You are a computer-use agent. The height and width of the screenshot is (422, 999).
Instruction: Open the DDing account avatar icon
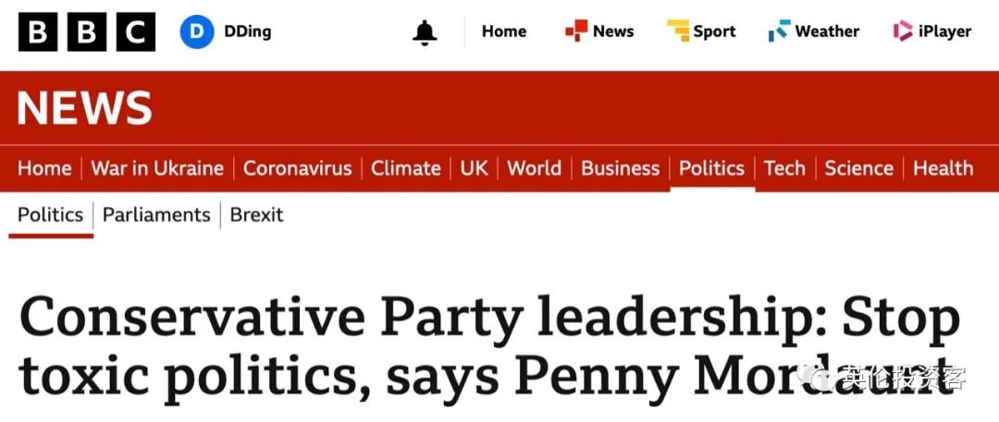[196, 31]
